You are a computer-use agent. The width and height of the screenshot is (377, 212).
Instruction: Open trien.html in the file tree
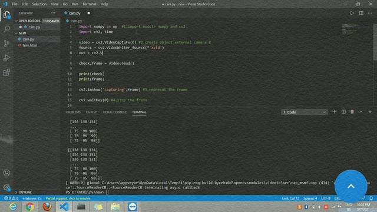30,45
